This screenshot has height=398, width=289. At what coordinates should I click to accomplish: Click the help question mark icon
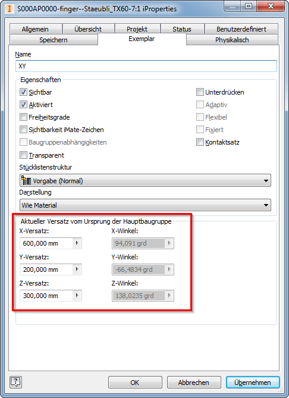point(15,382)
